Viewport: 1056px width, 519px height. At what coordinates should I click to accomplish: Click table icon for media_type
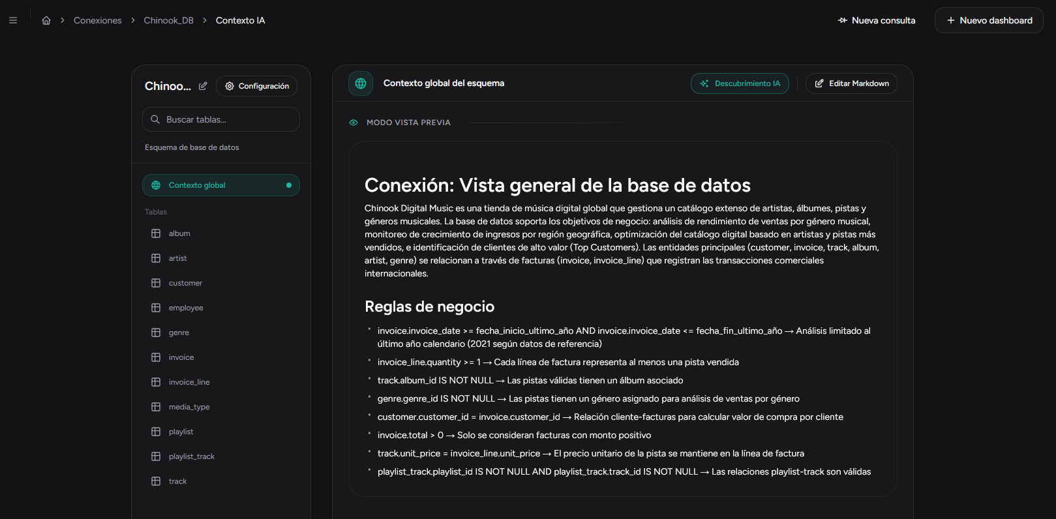[156, 407]
